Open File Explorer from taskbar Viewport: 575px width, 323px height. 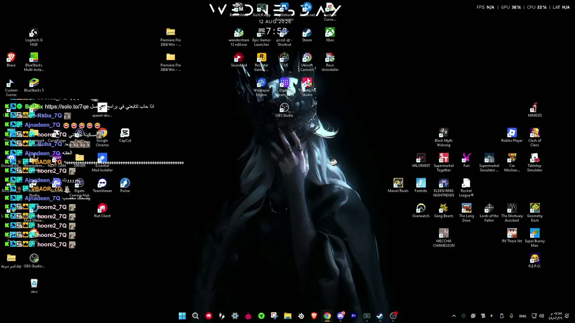pos(287,316)
